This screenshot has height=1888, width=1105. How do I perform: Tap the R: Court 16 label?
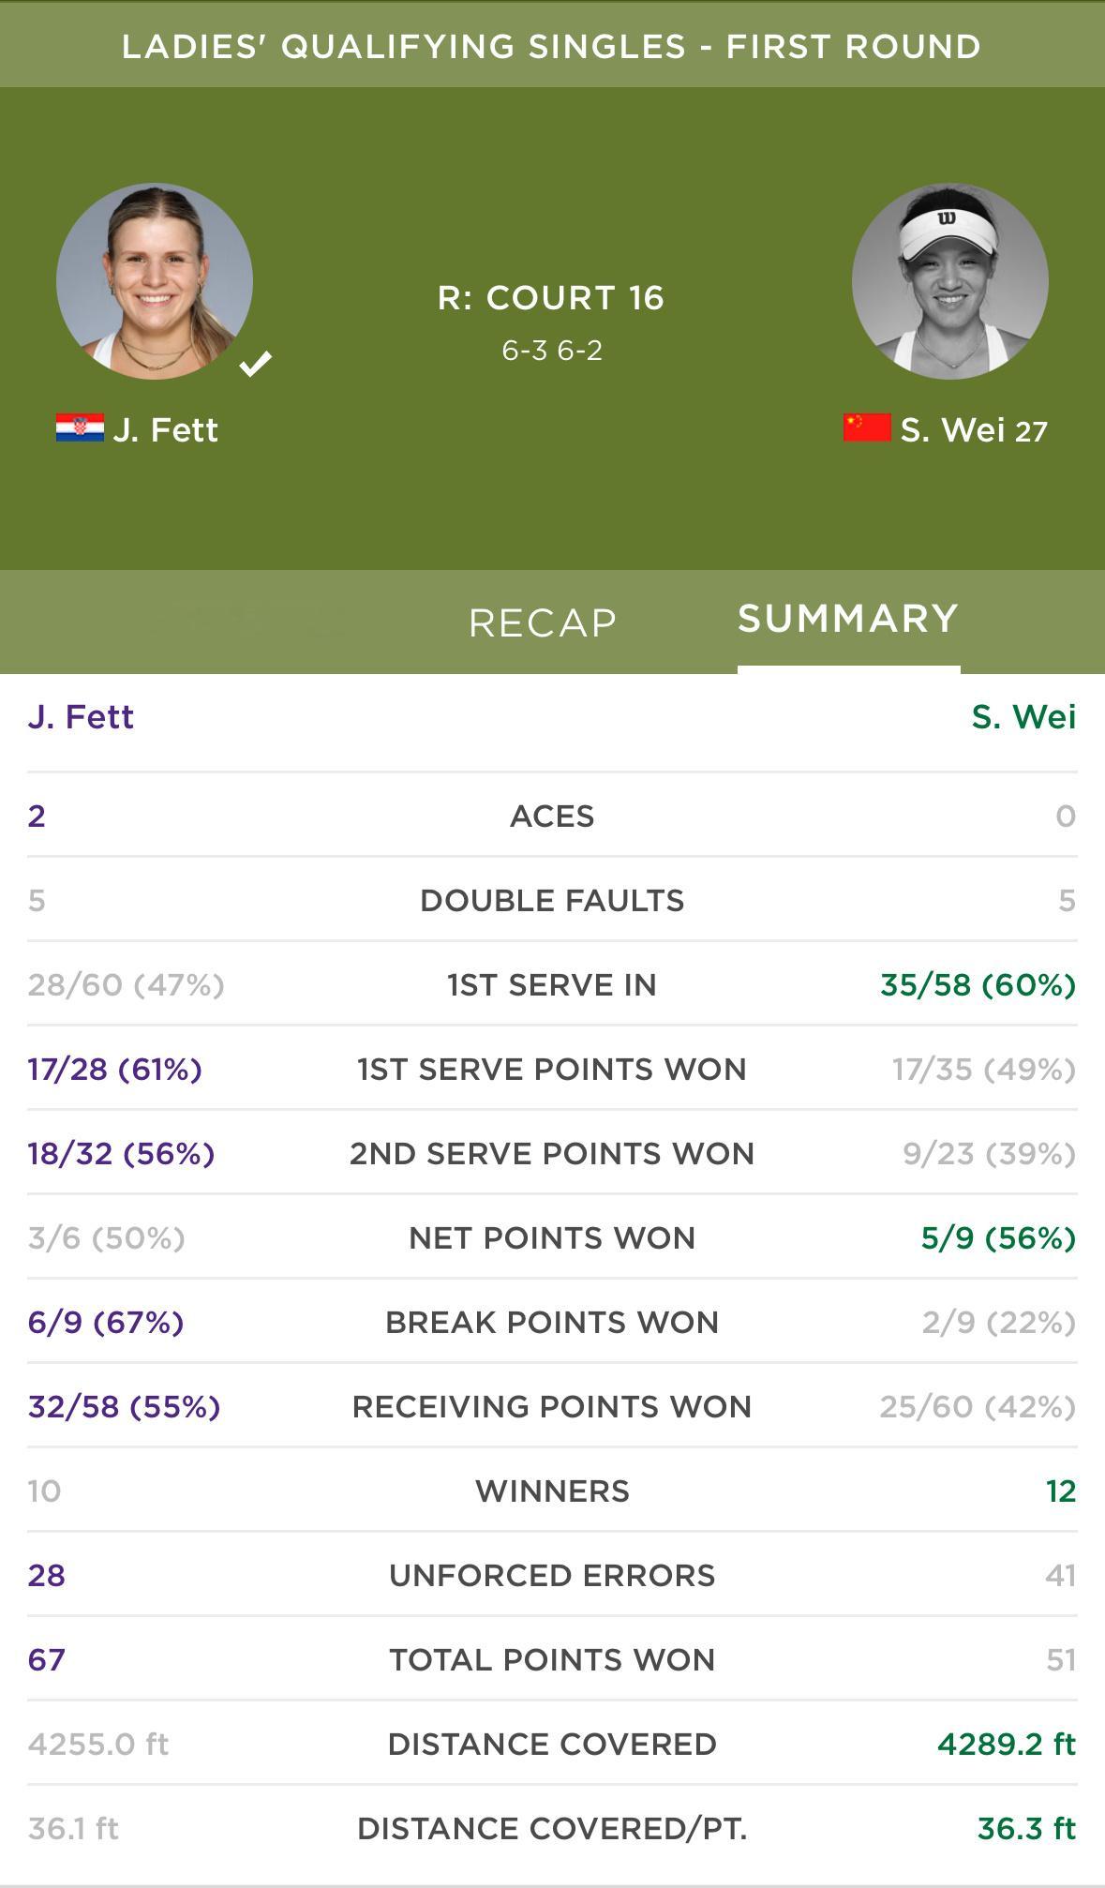551,298
